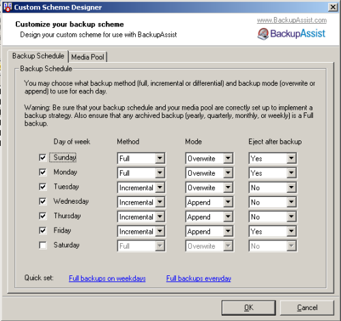Close the Custom Scheme Designer window
341x321 pixels.
pos(333,7)
